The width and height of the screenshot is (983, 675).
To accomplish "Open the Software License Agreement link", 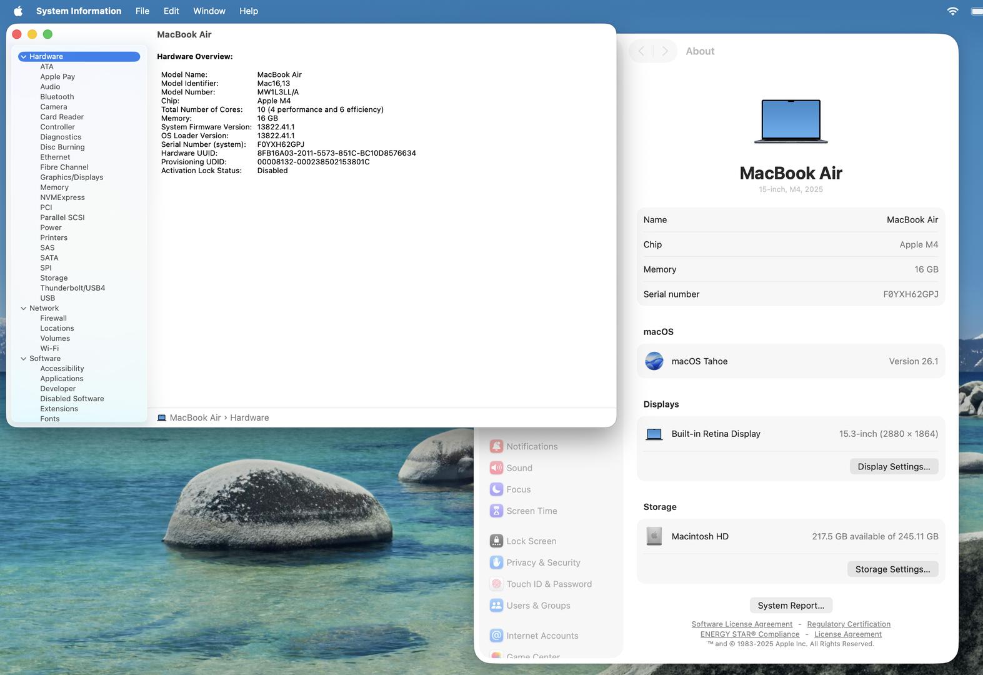I will point(741,624).
